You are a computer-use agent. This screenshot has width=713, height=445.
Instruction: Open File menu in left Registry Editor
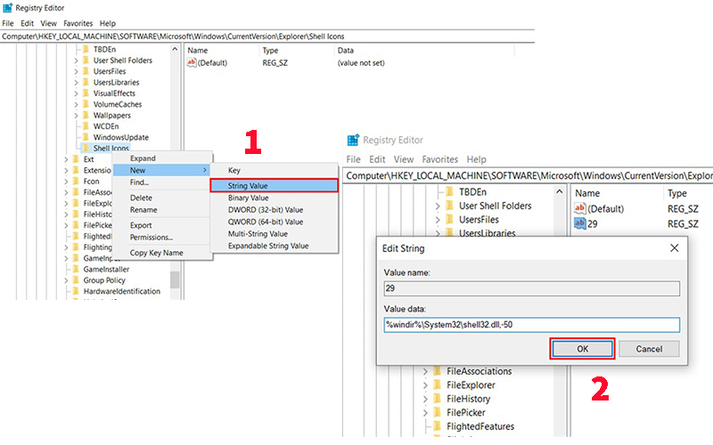pos(8,23)
